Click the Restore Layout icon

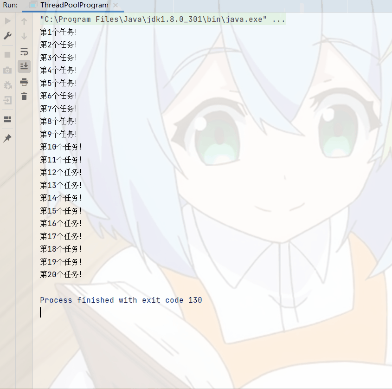7,119
